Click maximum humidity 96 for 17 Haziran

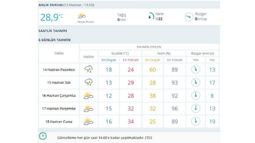(x=175, y=108)
